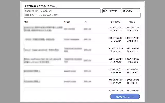
Task: Open the 全てのDB database filter dropdown
Action: 131,11
